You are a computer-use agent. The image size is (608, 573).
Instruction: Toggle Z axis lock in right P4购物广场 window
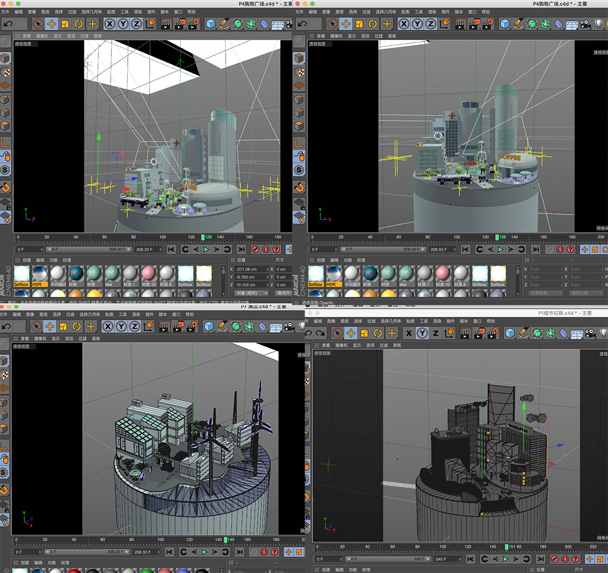click(430, 24)
